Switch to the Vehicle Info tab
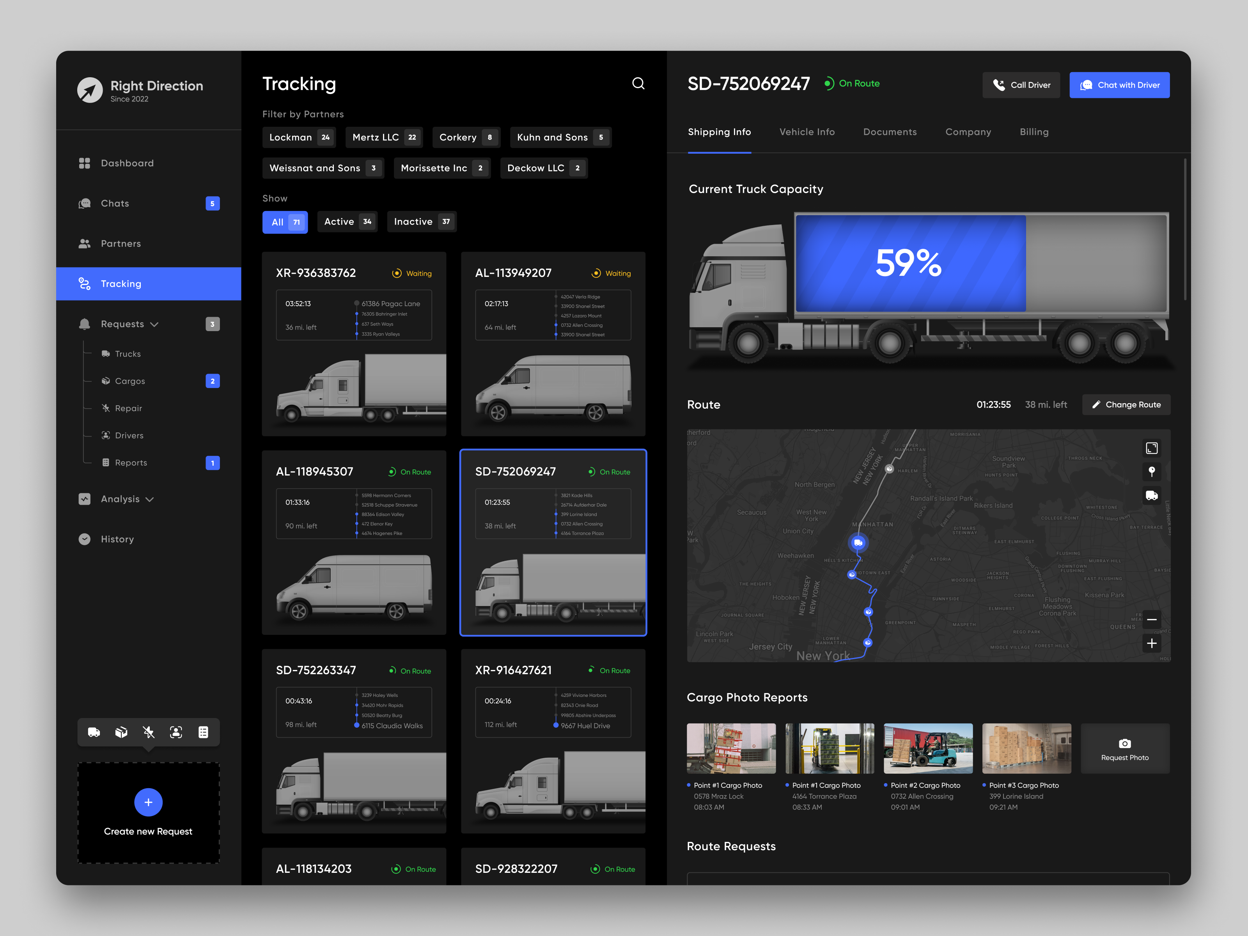Screen dimensions: 1248x936 click(x=807, y=132)
